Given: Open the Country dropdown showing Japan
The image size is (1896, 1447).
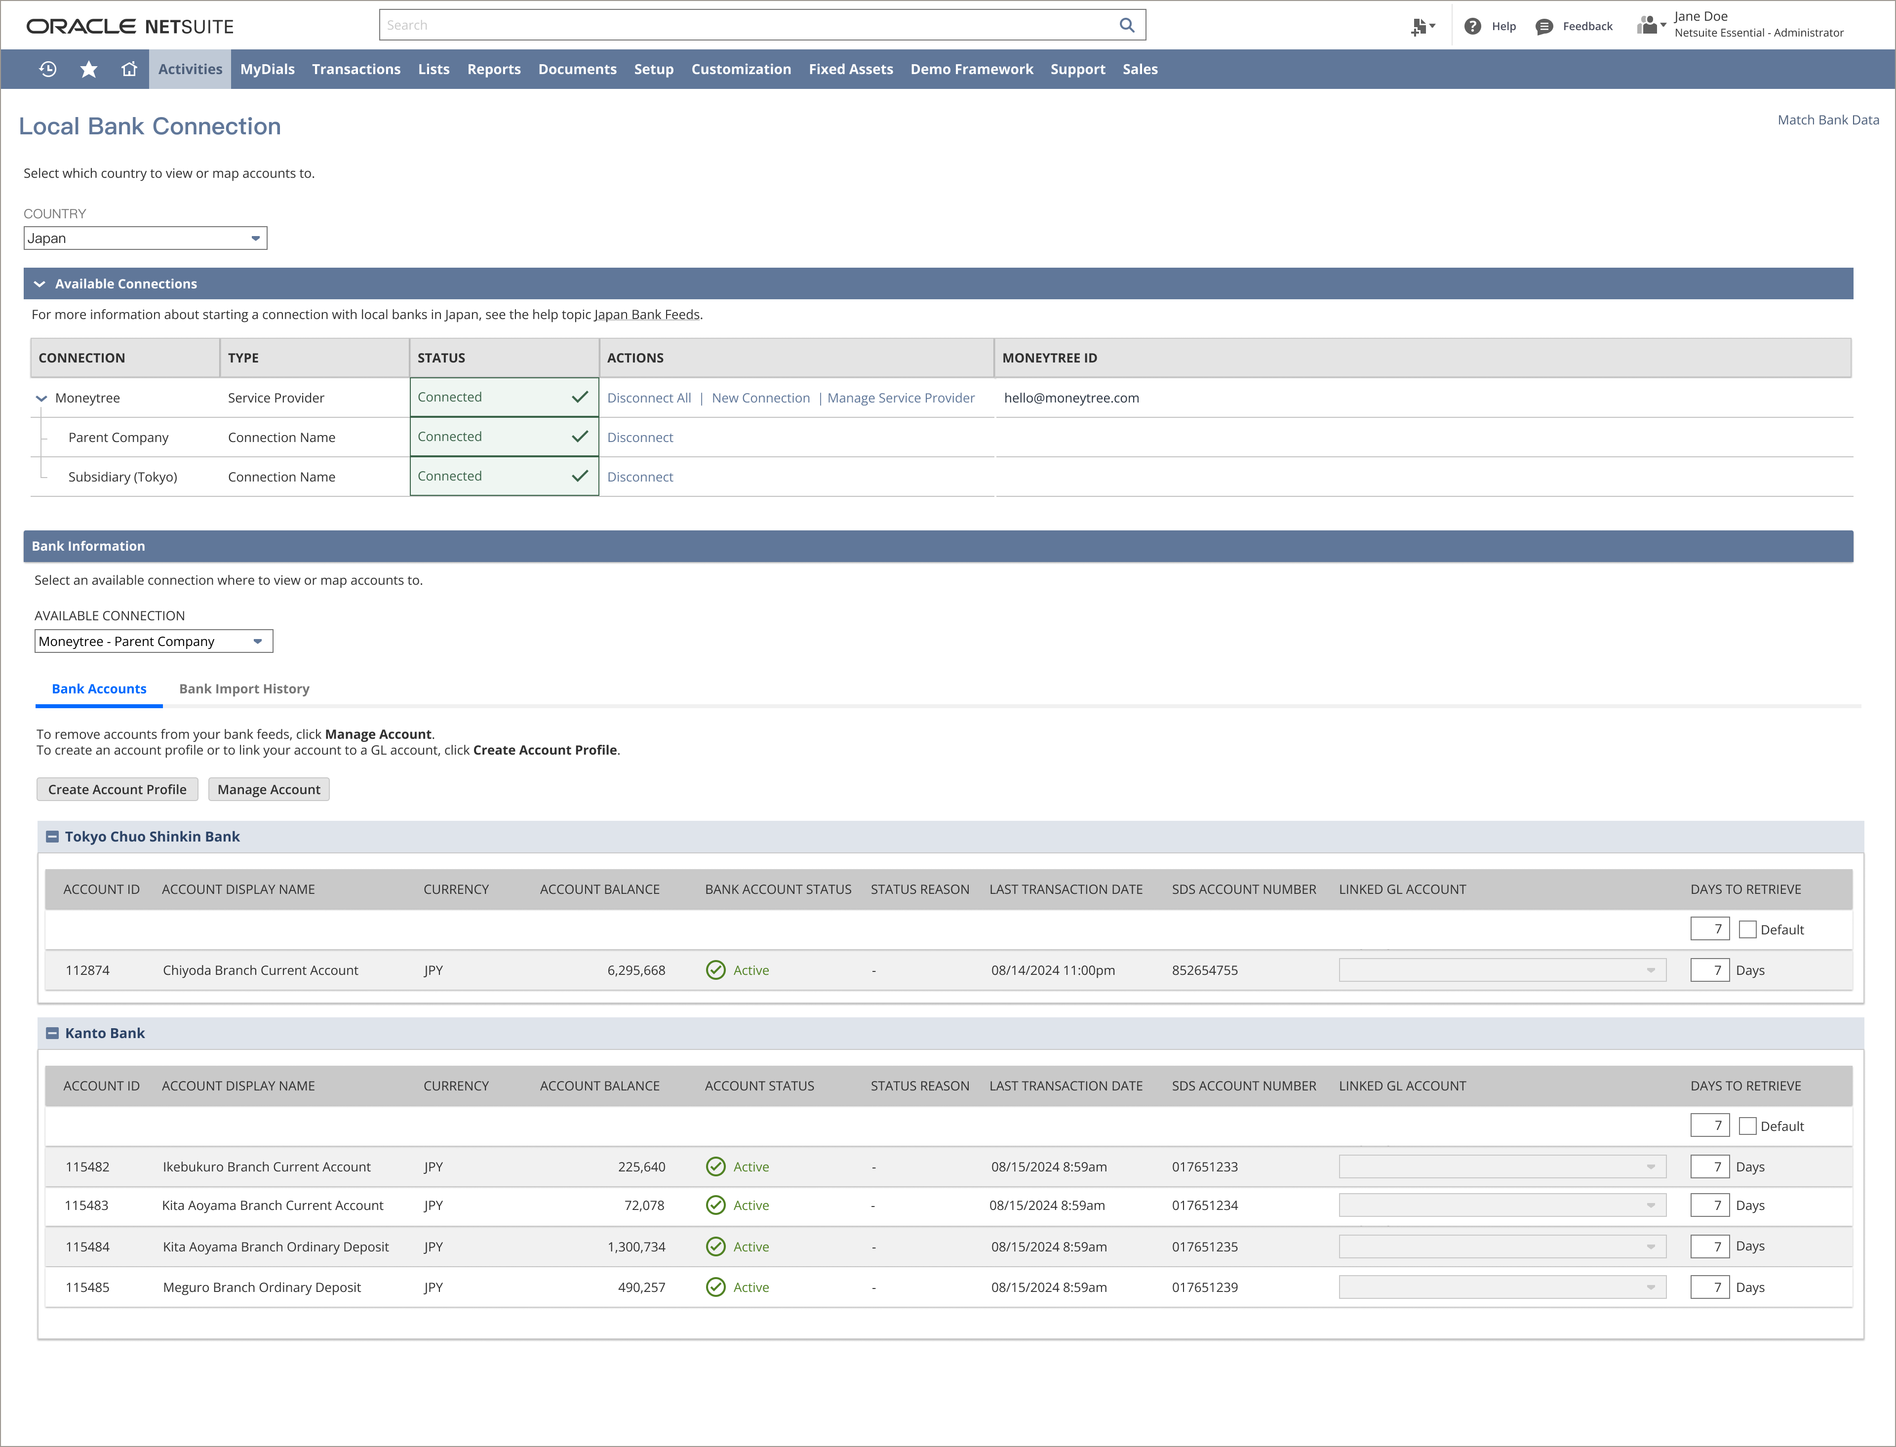Looking at the screenshot, I should (146, 238).
